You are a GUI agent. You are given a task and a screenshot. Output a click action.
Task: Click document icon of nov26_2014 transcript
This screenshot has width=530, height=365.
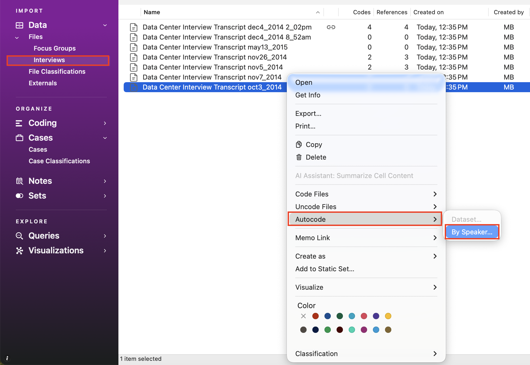(x=134, y=57)
